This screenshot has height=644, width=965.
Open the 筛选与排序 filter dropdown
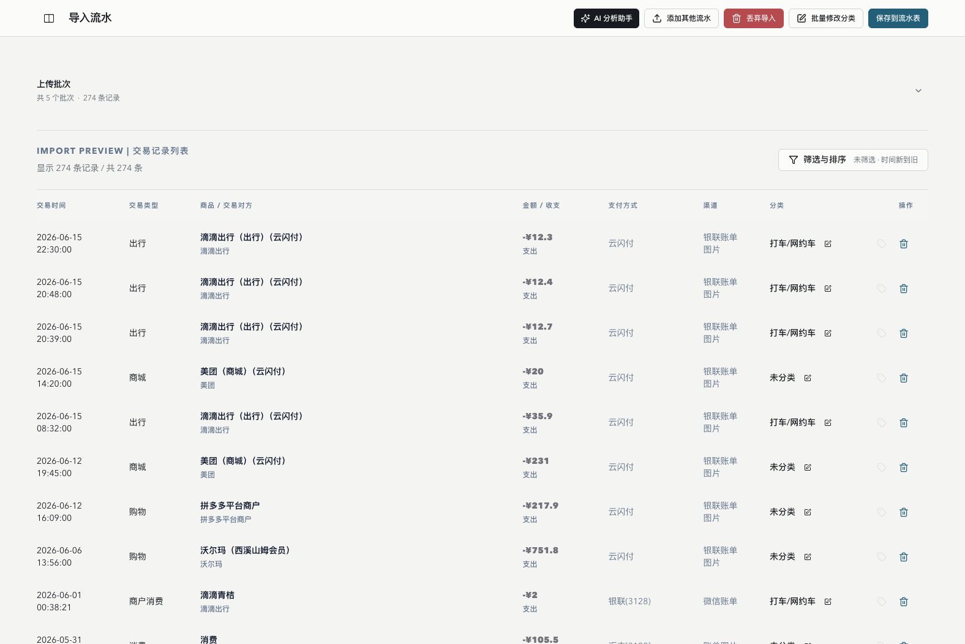[853, 160]
